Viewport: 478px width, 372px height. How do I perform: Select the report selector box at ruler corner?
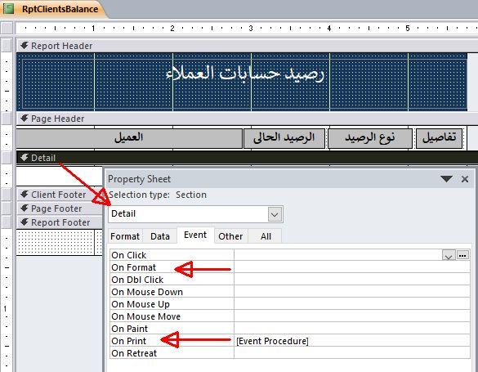(x=7, y=28)
